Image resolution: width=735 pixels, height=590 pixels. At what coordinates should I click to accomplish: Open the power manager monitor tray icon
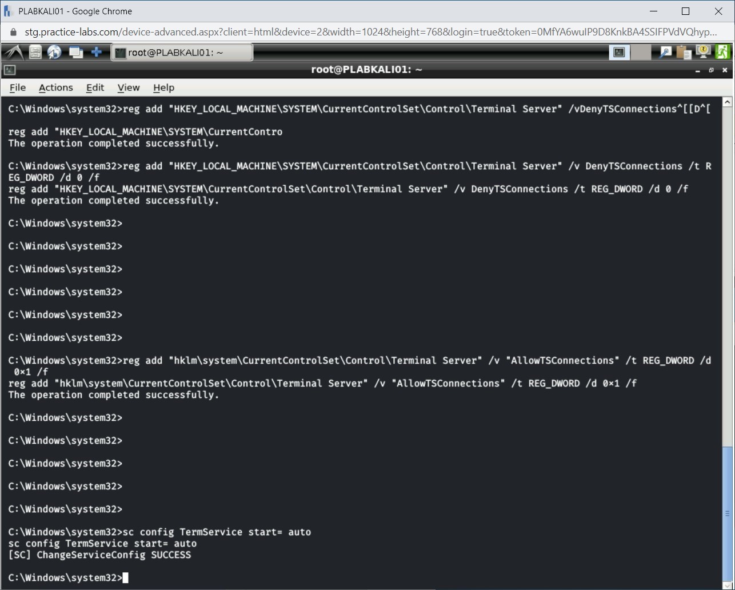703,52
